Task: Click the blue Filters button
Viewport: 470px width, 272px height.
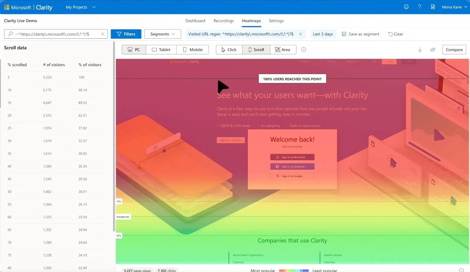Action: click(126, 34)
